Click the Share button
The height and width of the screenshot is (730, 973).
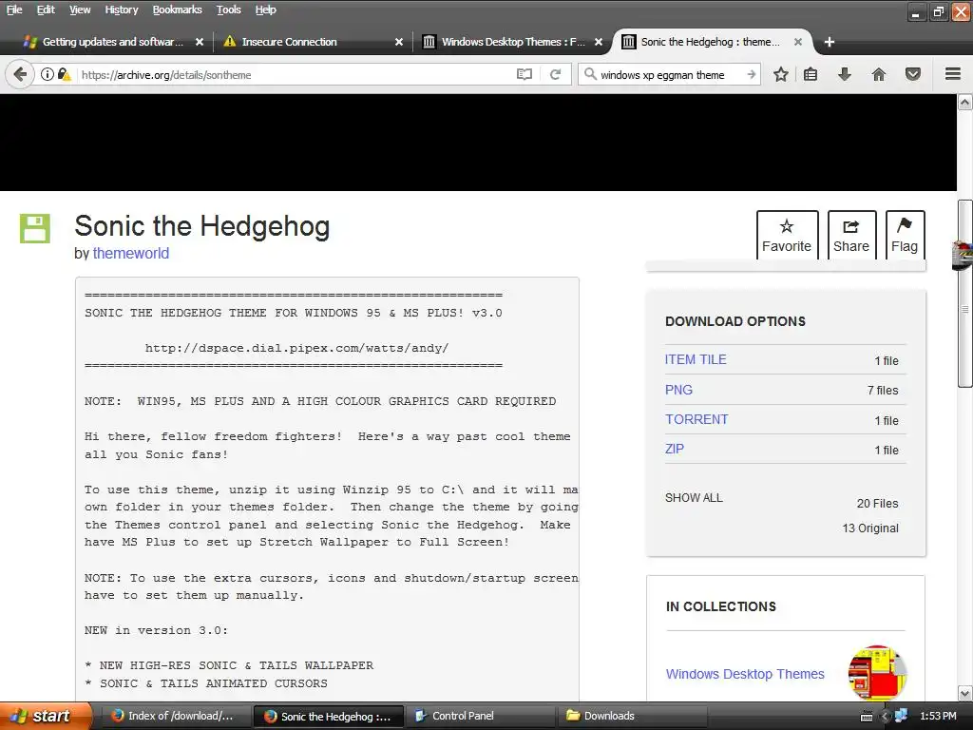tap(851, 235)
